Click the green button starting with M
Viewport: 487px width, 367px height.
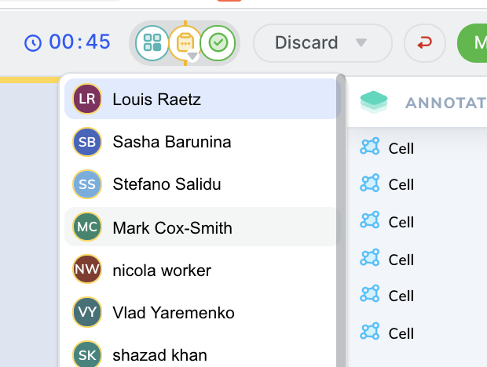click(x=472, y=43)
